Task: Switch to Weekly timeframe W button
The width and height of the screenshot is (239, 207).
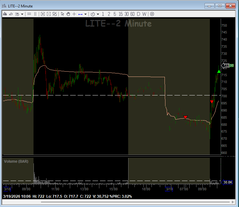Action: [x=144, y=14]
